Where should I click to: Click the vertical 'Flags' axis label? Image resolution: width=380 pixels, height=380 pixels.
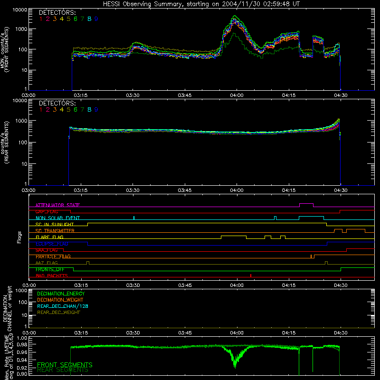pyautogui.click(x=19, y=237)
